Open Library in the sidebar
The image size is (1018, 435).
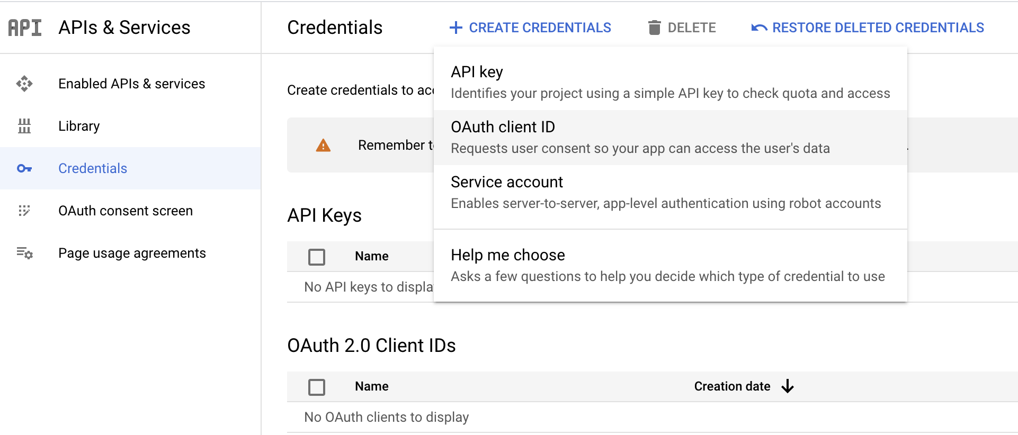[79, 126]
